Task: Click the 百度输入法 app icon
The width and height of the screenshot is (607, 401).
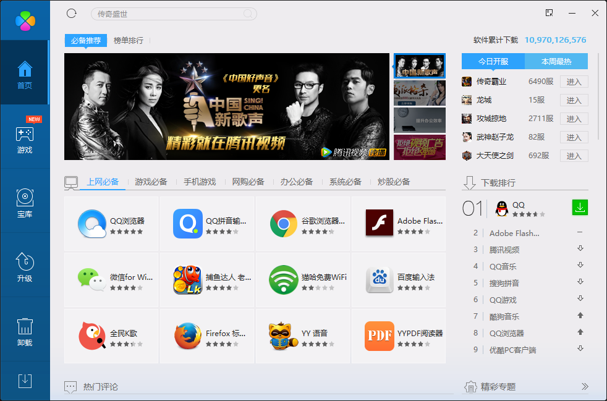Action: [380, 280]
